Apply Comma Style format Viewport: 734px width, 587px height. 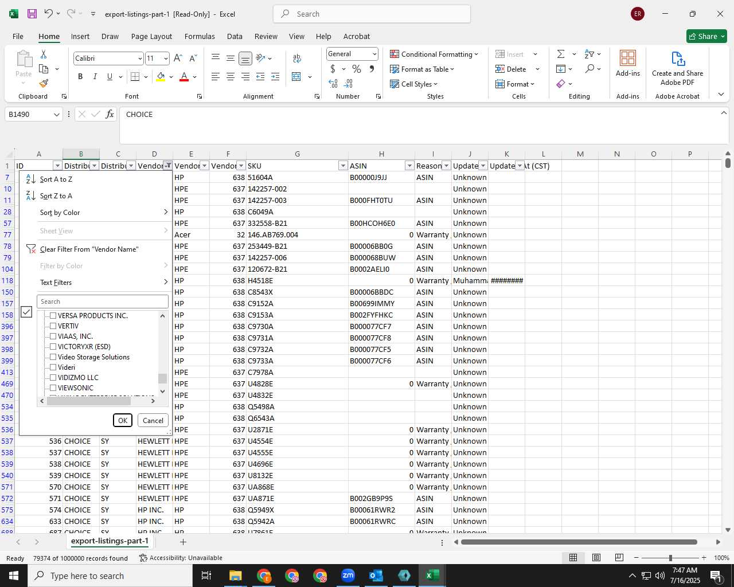372,69
